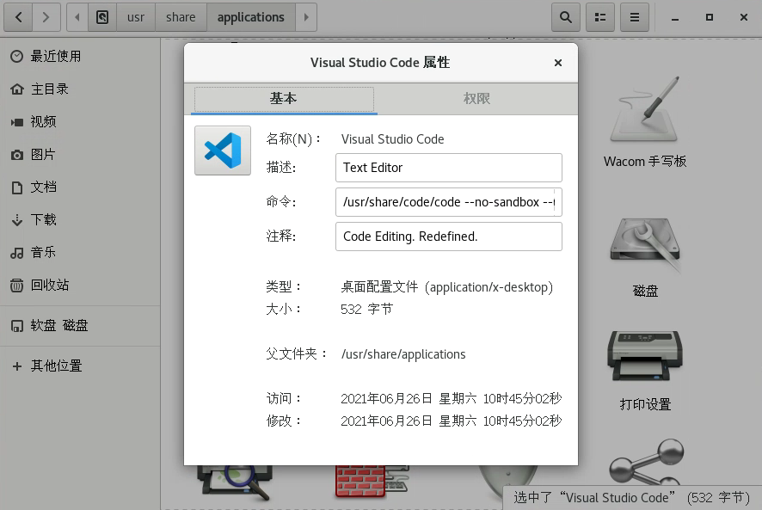Click the size value 532 字节
762x510 pixels.
(367, 310)
